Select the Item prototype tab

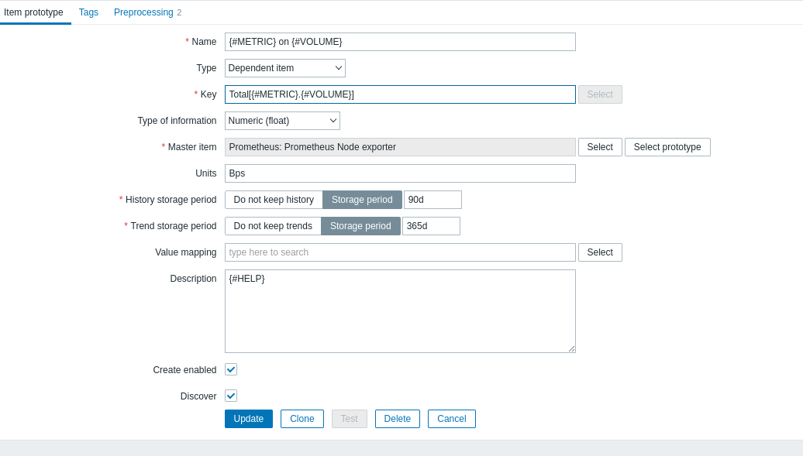pyautogui.click(x=35, y=12)
